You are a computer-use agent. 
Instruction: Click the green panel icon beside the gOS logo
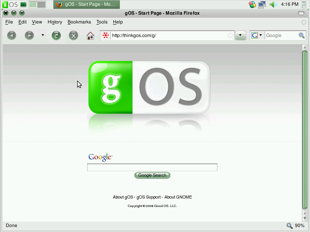click(23, 4)
